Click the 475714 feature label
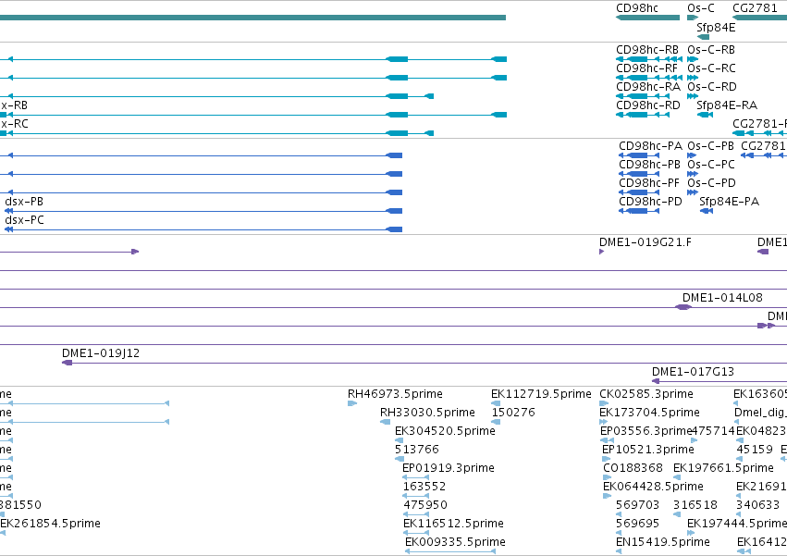This screenshot has height=556, width=787. tap(713, 431)
